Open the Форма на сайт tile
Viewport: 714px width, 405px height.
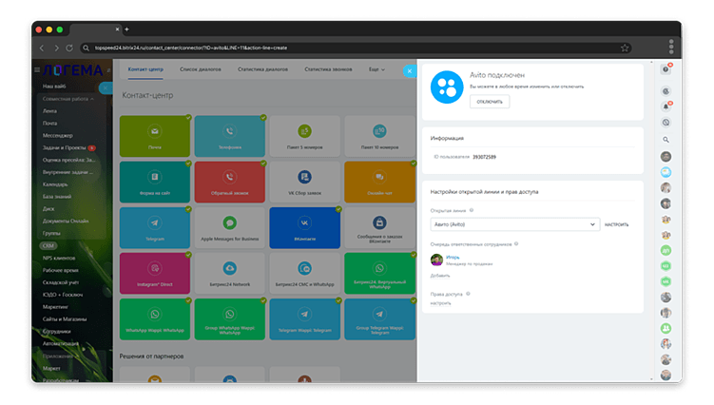point(155,182)
